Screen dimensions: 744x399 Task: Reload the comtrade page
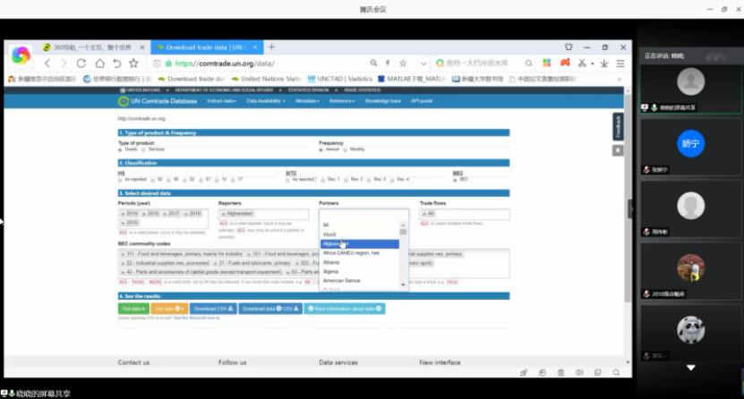click(x=81, y=63)
